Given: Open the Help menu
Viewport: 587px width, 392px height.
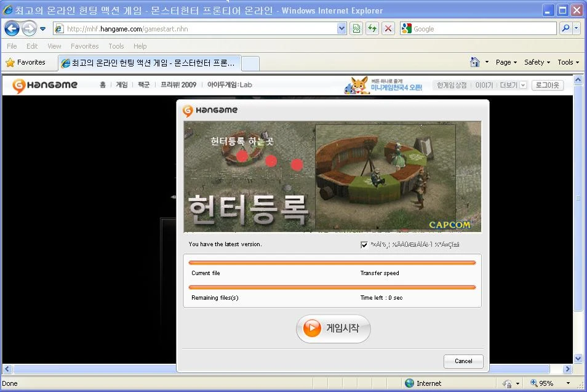Looking at the screenshot, I should [140, 46].
